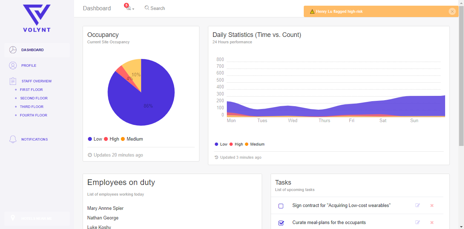The height and width of the screenshot is (229, 464).
Task: Click the page vertical scrollbar thumb
Action: [461, 75]
